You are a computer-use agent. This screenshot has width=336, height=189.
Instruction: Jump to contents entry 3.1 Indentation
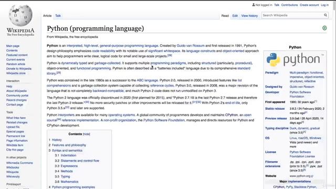click(68, 155)
